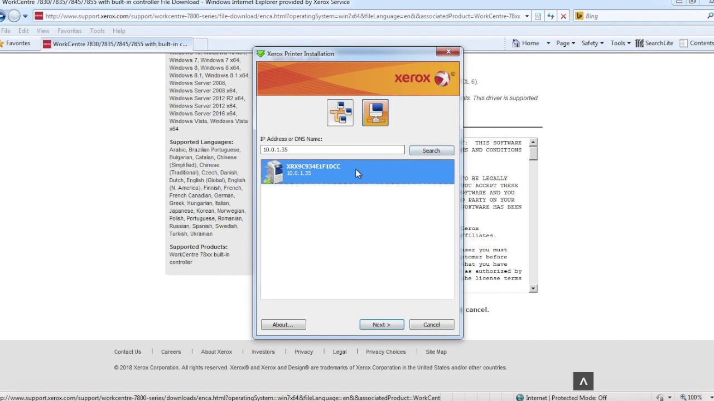Open the Edit menu

23,31
